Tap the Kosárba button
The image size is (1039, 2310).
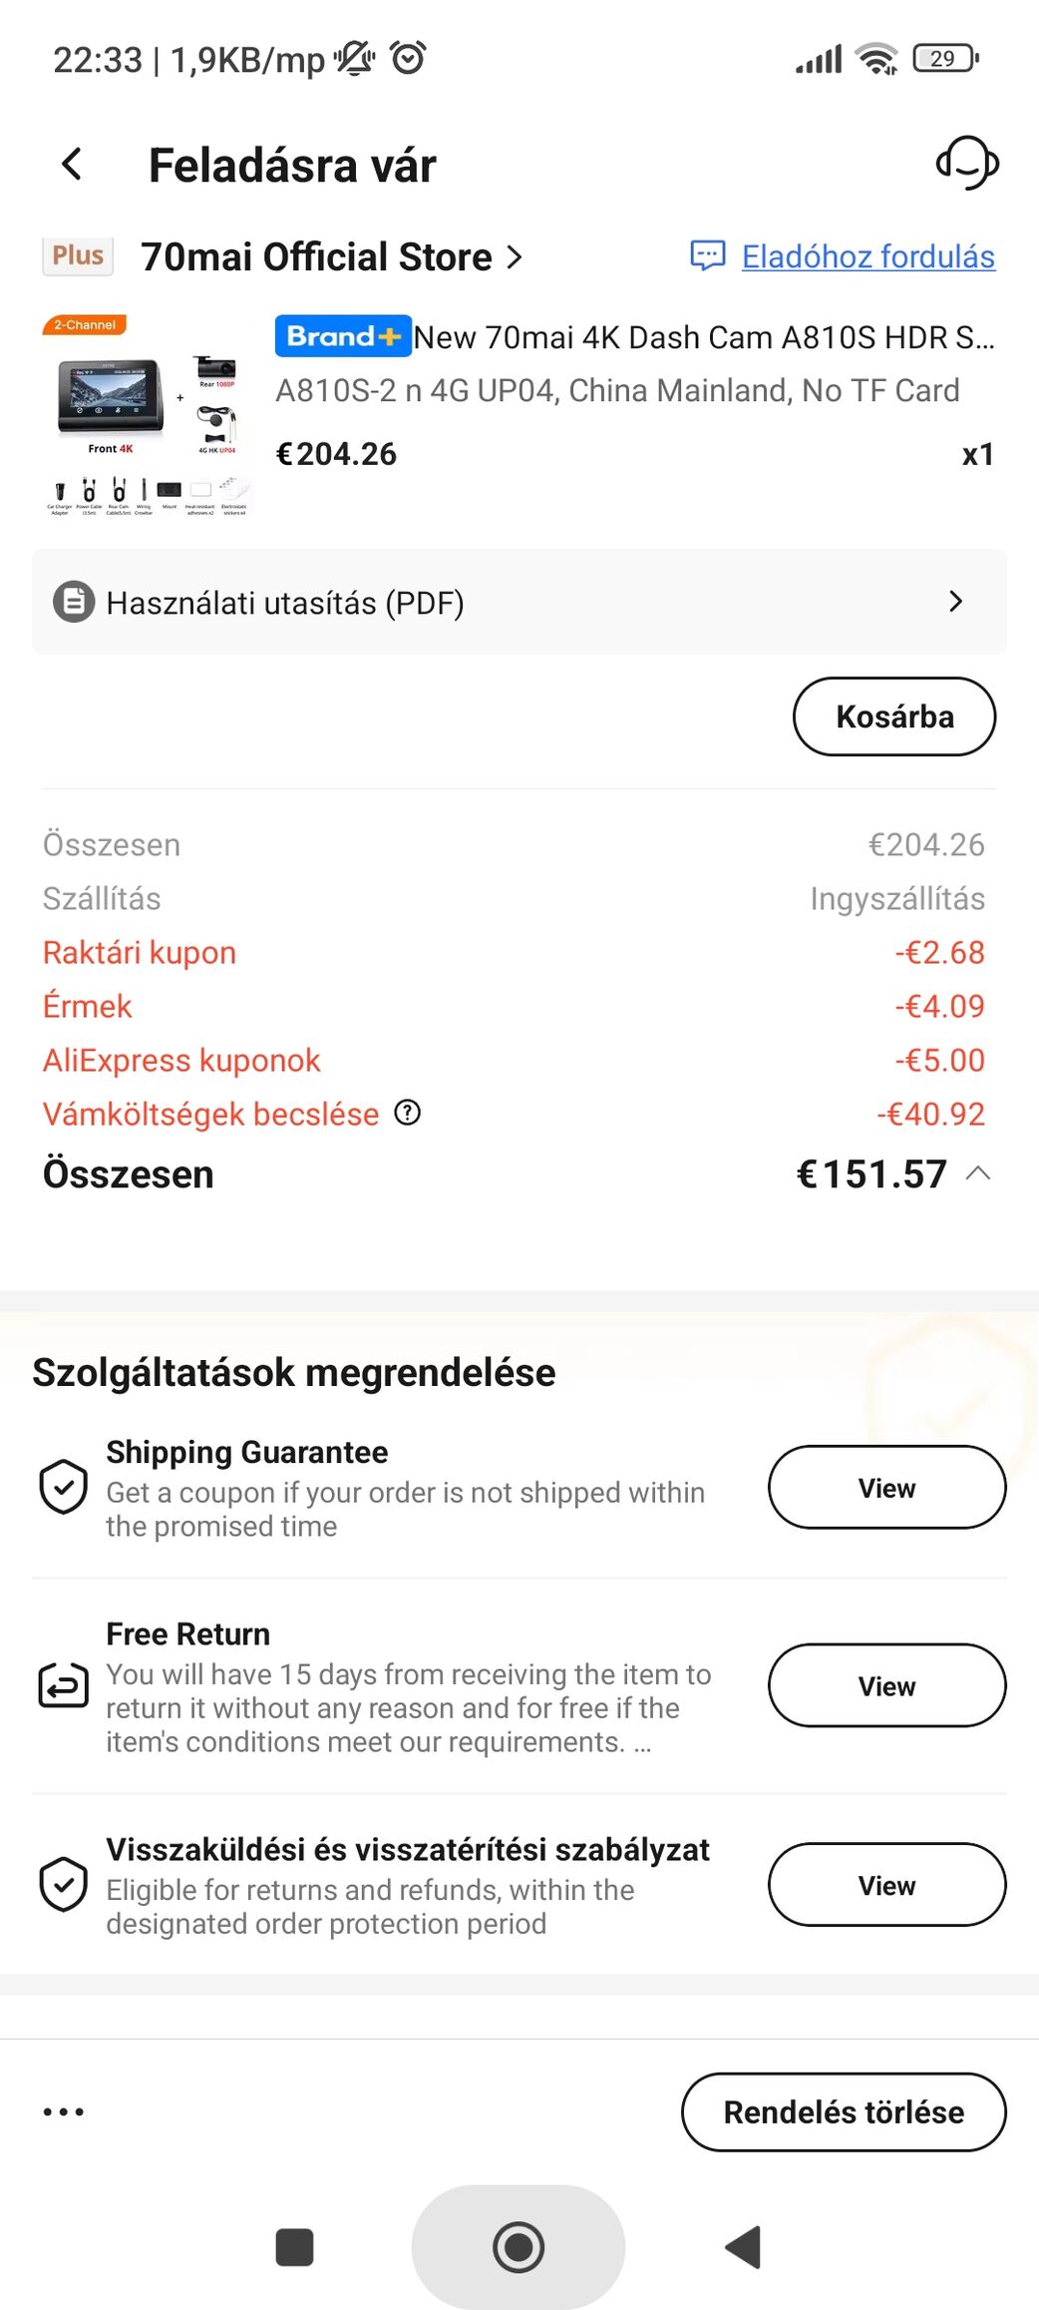point(893,716)
